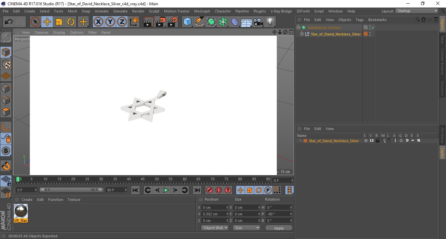Open Material Manager Texture menu
Screen dimensions: 446x239
[x=74, y=200]
